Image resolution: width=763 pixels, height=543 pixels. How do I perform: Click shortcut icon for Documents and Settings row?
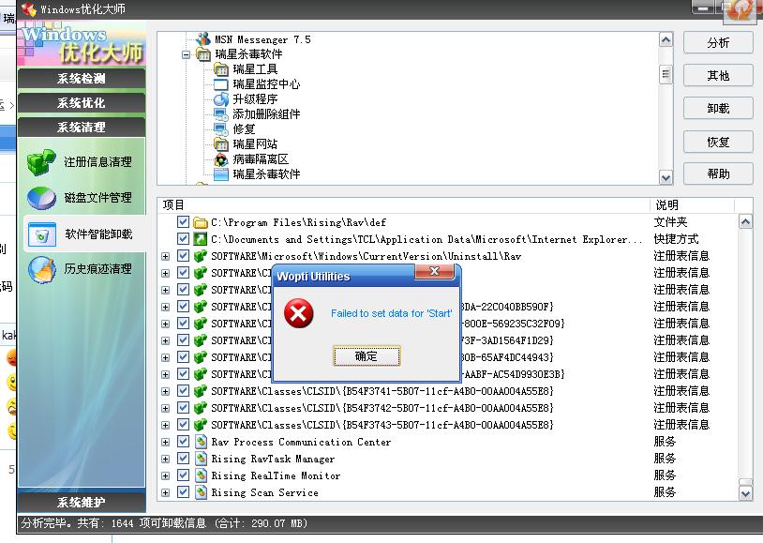tap(200, 239)
